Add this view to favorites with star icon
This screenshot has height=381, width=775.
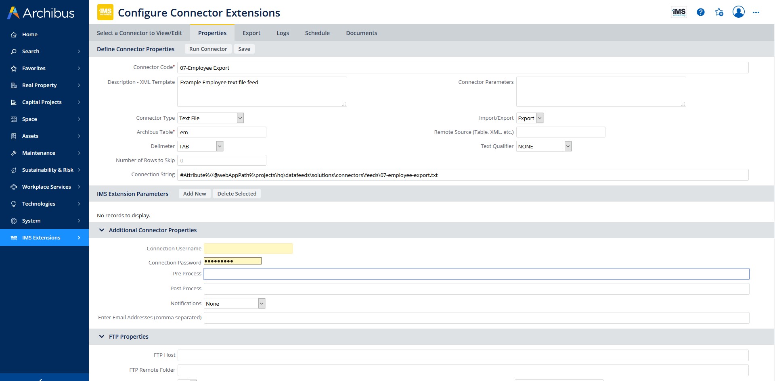click(719, 12)
